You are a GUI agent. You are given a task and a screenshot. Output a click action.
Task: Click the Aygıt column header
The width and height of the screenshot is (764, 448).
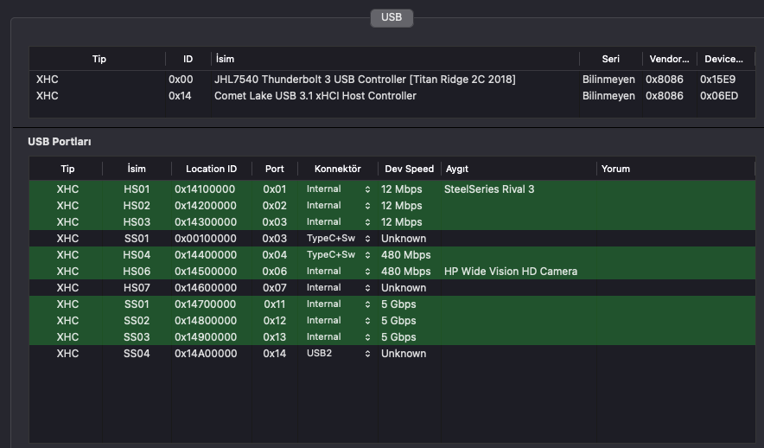[456, 170]
